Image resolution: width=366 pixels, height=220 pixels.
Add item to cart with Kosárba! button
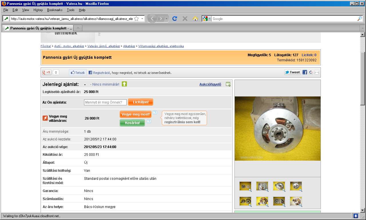tap(132, 123)
